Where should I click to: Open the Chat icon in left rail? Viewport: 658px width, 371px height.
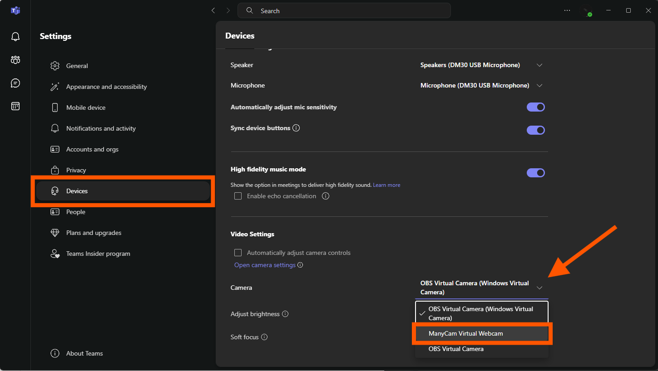click(x=15, y=83)
